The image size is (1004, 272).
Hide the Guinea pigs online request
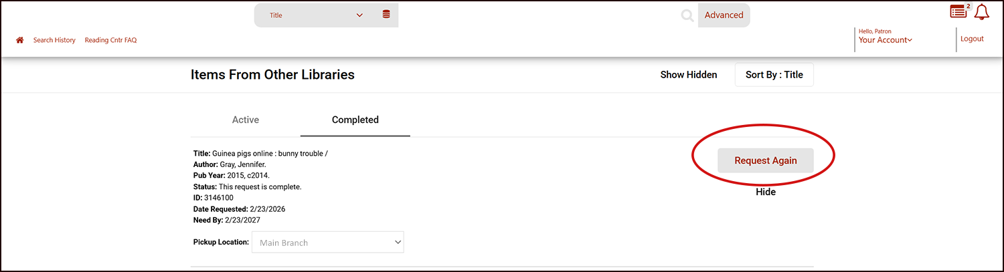coord(765,192)
